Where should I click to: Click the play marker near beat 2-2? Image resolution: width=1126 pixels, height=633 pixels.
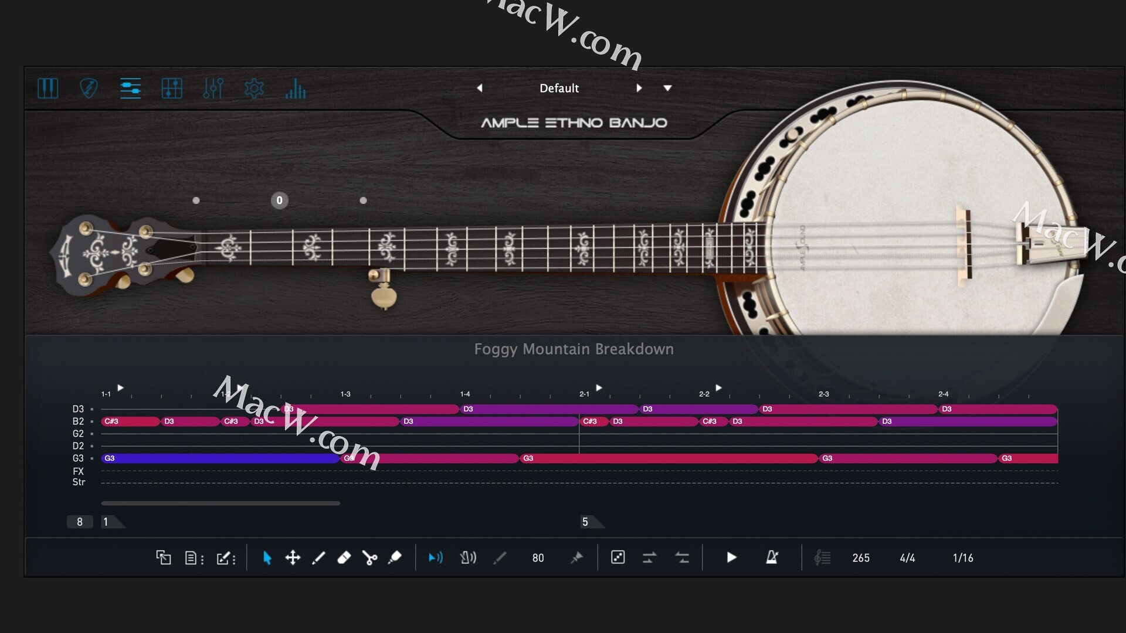[718, 387]
